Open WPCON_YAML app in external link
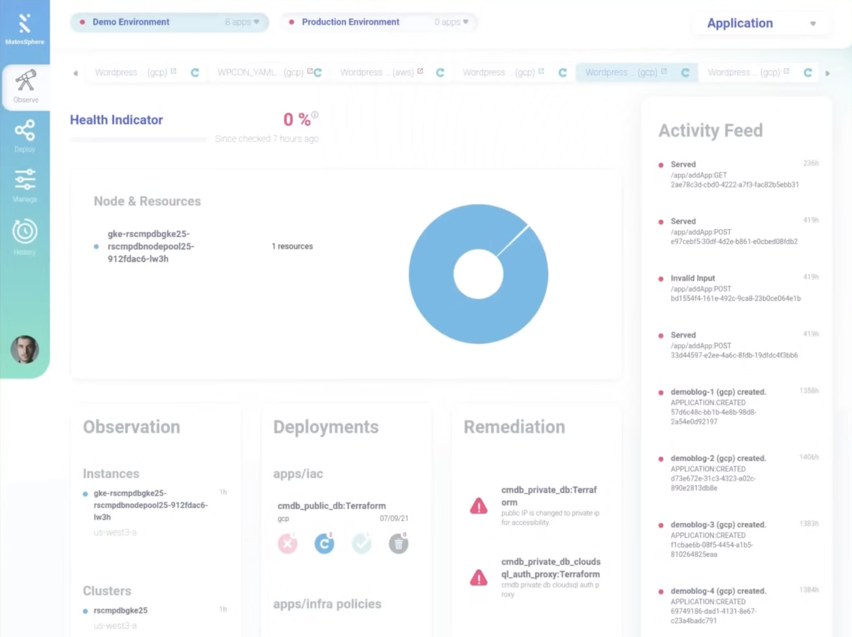Image resolution: width=852 pixels, height=637 pixels. (x=310, y=71)
